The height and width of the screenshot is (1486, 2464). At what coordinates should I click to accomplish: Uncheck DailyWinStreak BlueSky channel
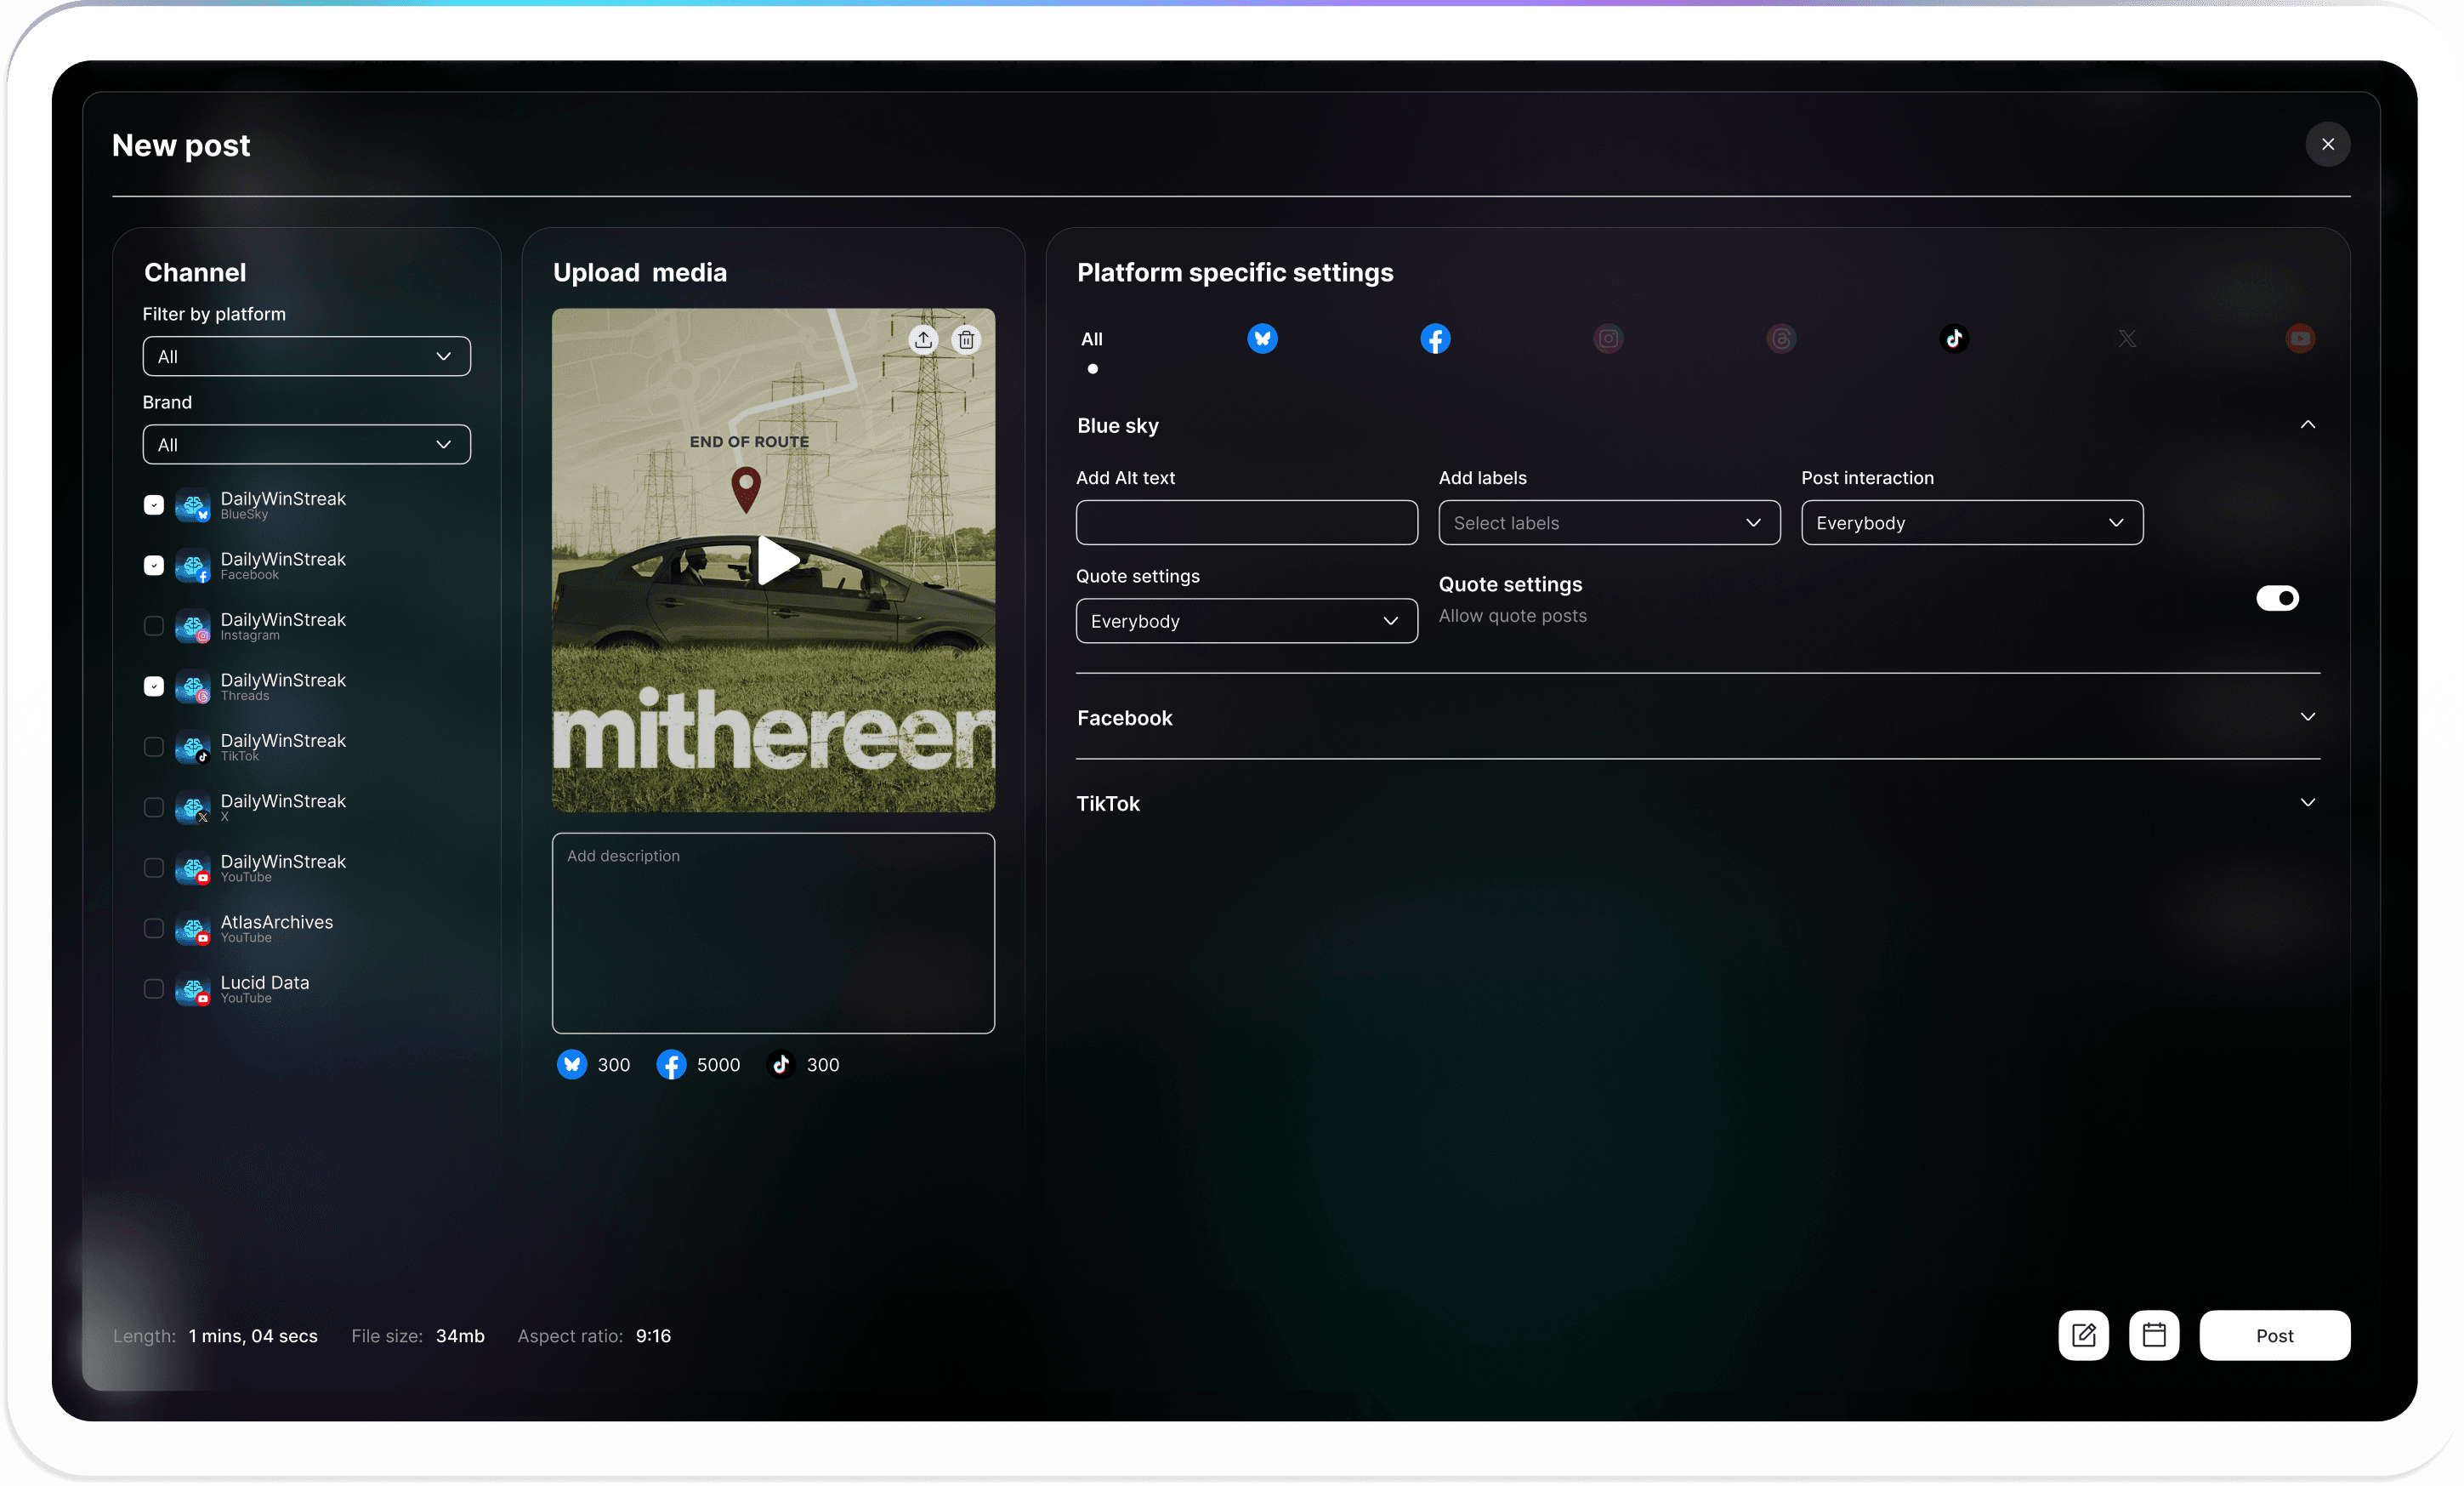[x=154, y=505]
